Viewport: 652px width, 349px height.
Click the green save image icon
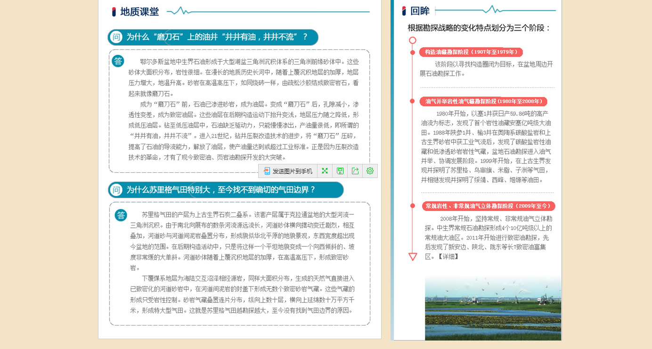point(340,171)
